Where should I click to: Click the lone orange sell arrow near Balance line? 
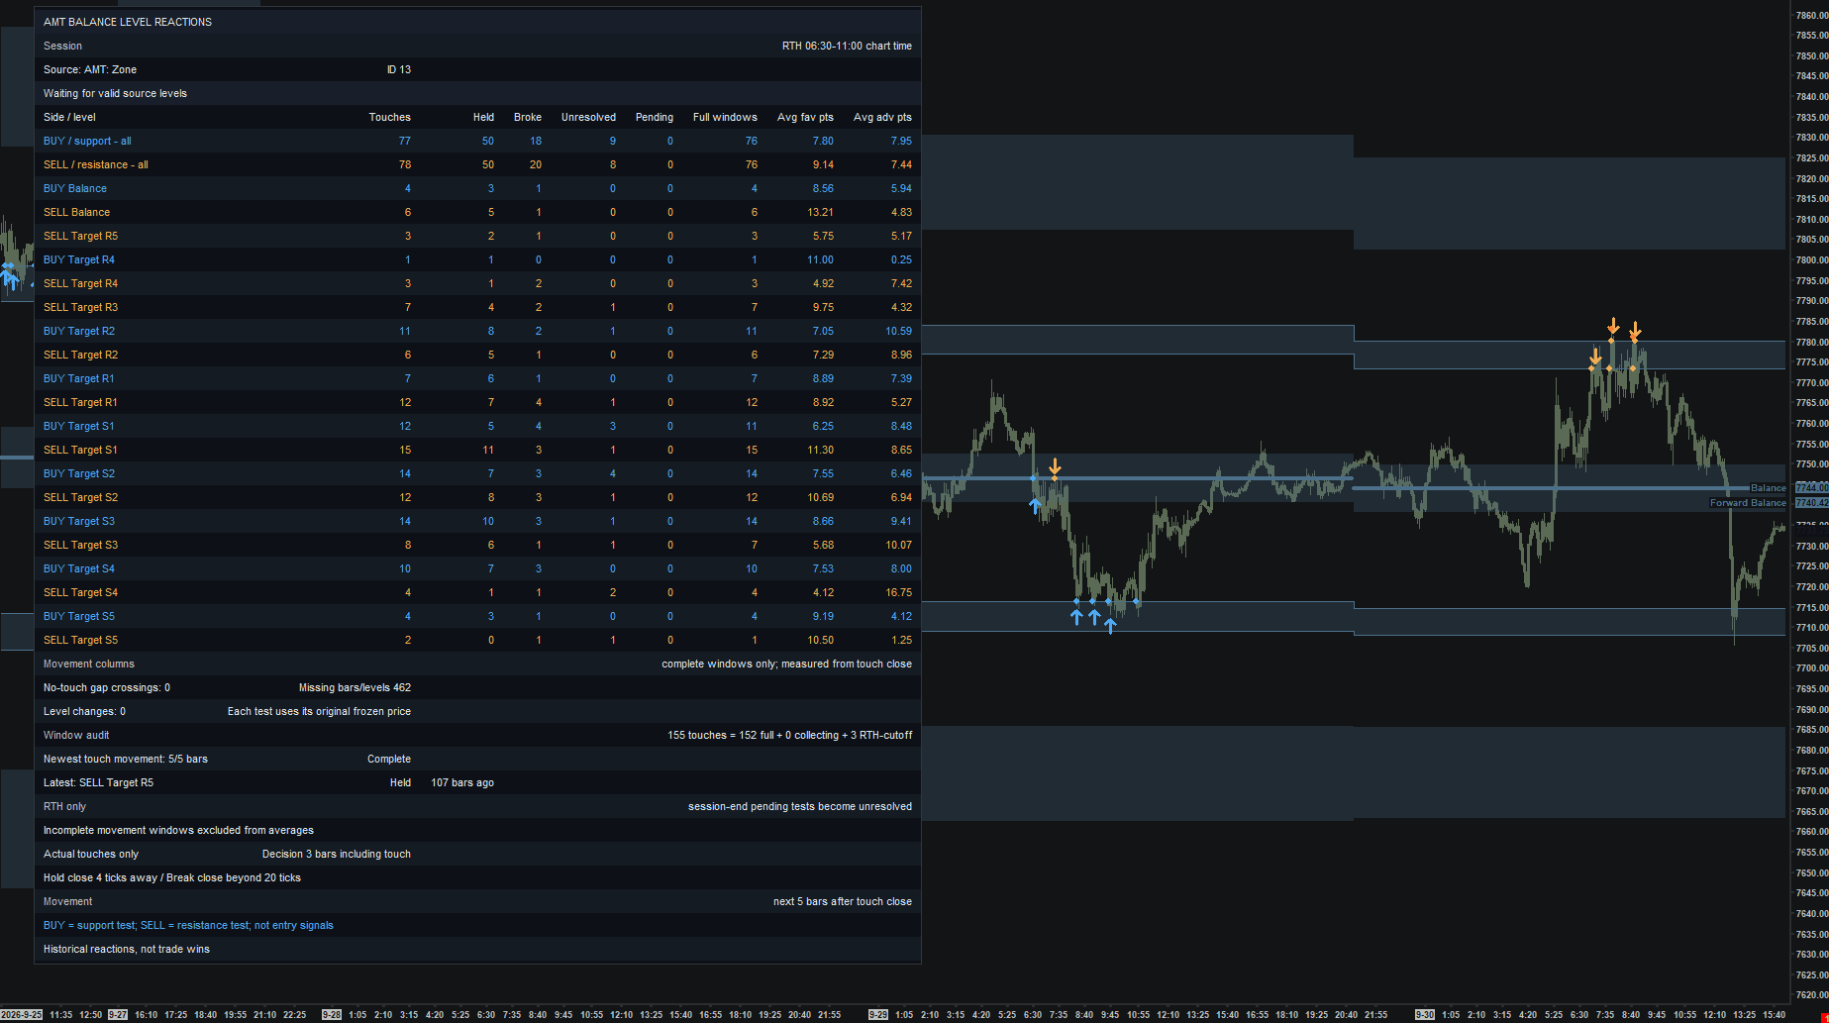(1055, 466)
